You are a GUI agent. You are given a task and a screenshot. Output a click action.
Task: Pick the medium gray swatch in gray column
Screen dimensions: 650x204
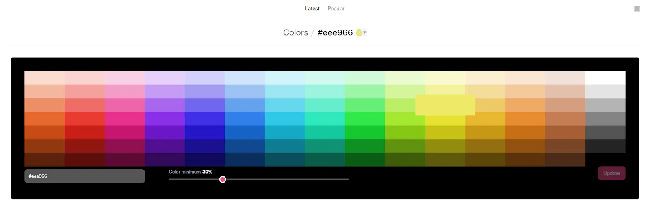click(x=605, y=119)
